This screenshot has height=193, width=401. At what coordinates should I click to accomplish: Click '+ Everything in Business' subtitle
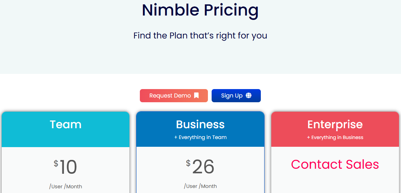pos(335,137)
